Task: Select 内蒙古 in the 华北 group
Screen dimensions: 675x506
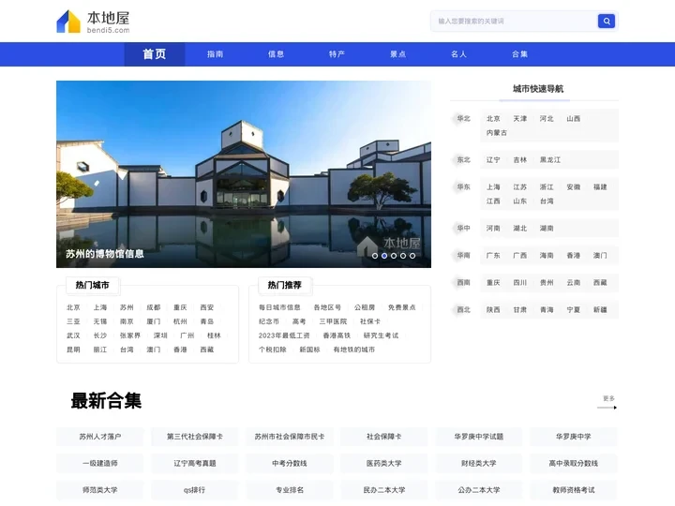Action: pos(497,133)
